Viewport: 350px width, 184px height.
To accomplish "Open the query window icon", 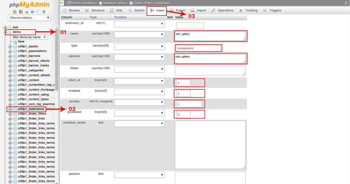I will [27, 12].
